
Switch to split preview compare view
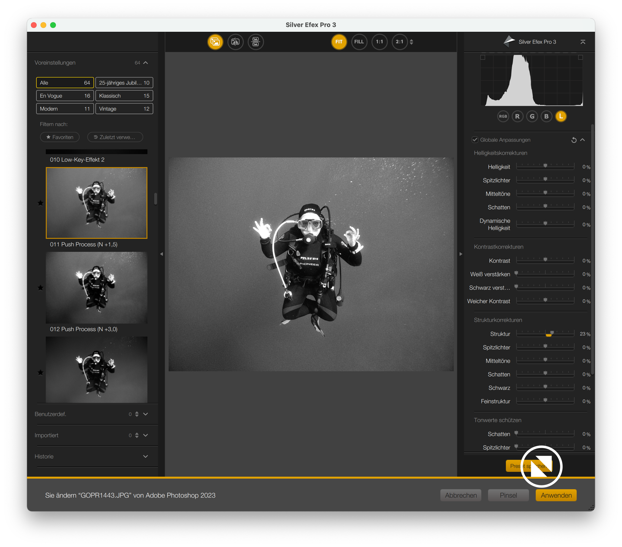235,42
